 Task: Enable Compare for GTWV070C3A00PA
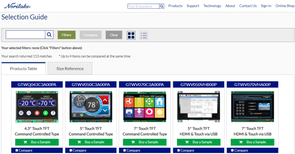(125, 150)
